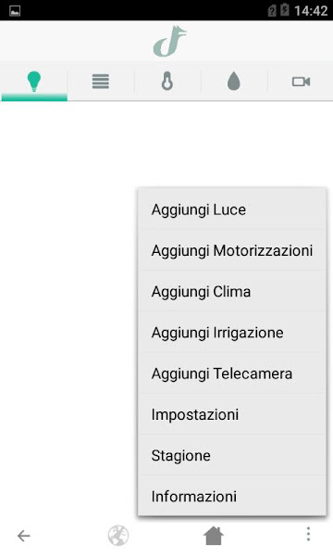Open the water drop irrigation tab
333x556 pixels.
click(233, 82)
